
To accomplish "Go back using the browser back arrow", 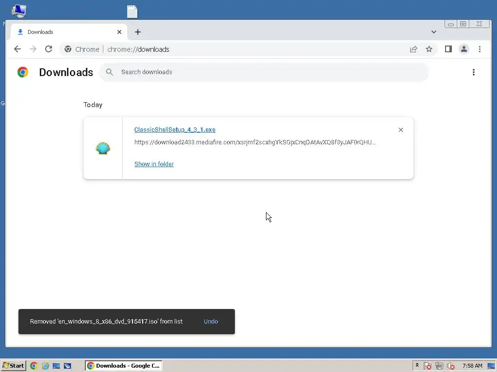I will coord(17,49).
